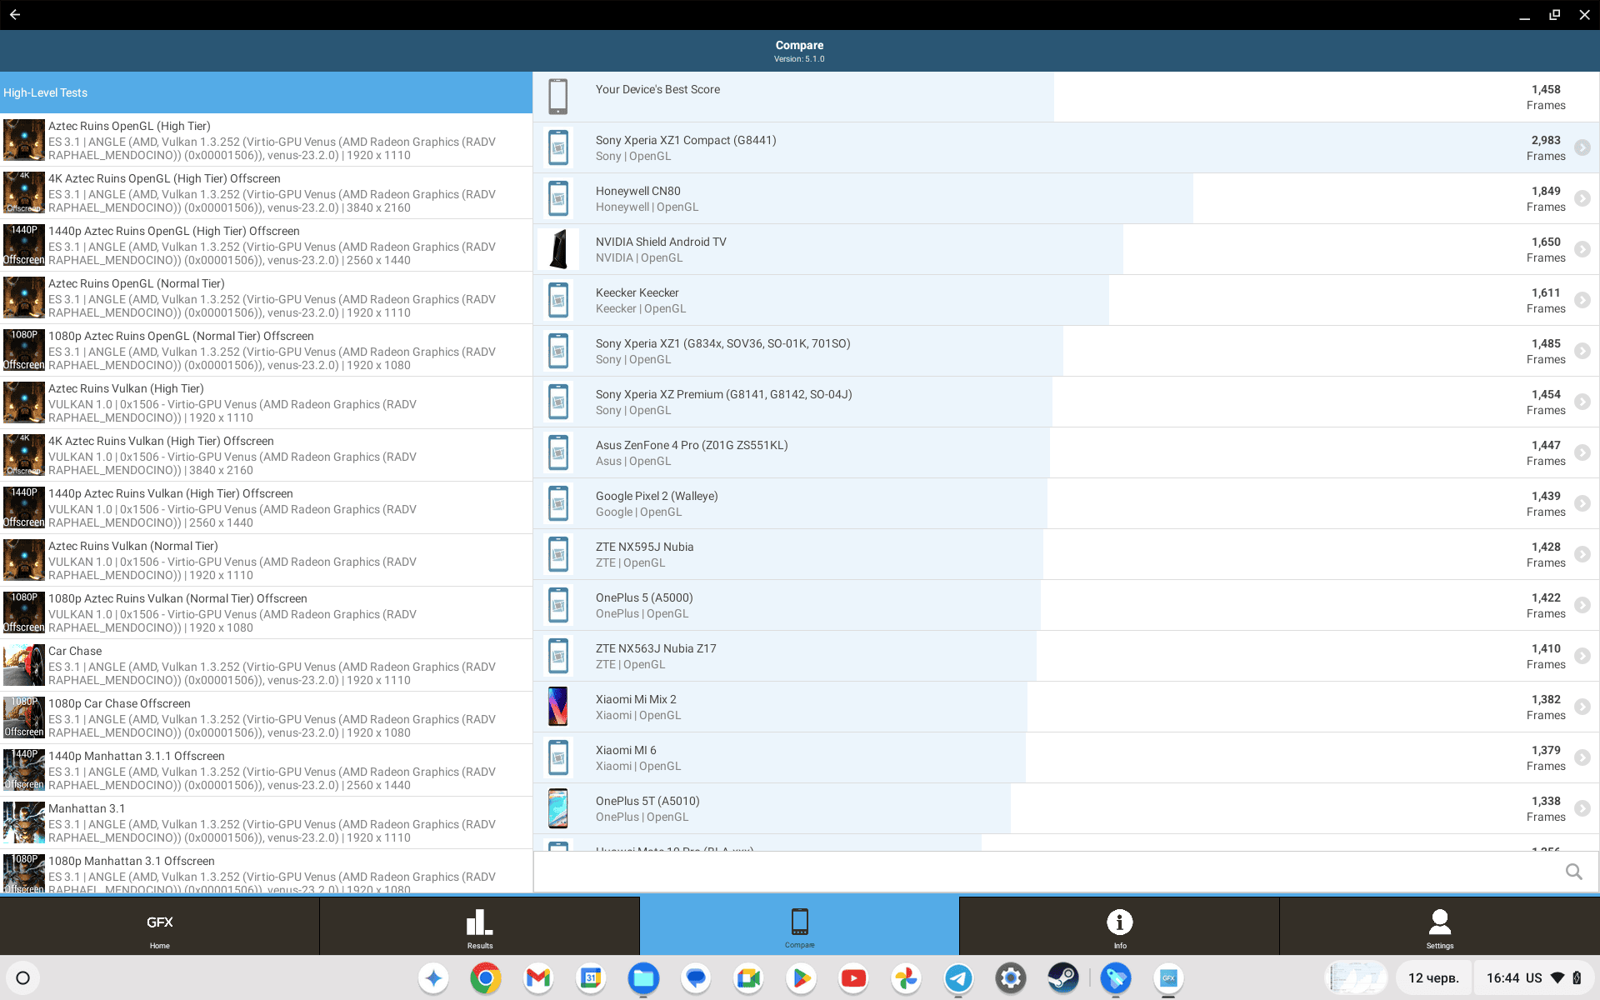Expand Asus ZenFone 4 Pro details arrow
The height and width of the screenshot is (1000, 1600).
pos(1582,452)
